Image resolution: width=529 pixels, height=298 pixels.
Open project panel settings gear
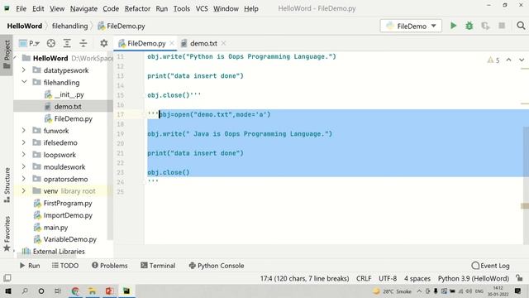pos(104,43)
